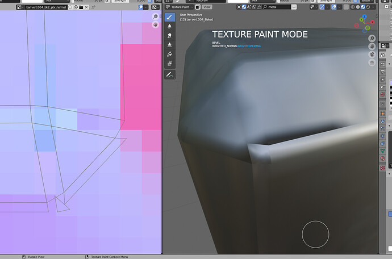Click pan hand icon in image editor
This screenshot has width=392, height=259.
click(155, 24)
